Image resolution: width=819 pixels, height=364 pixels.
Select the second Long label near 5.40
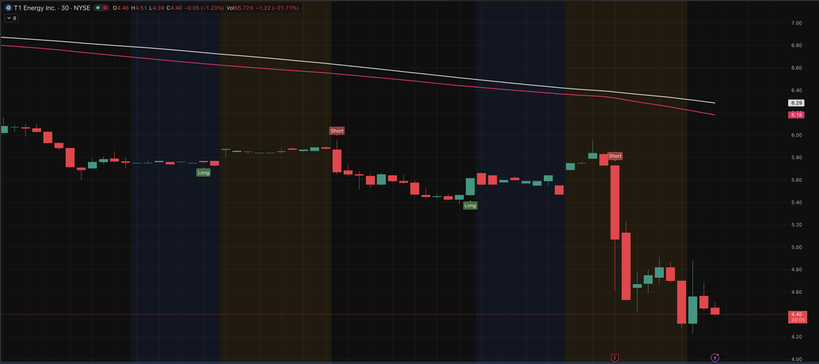pos(470,206)
